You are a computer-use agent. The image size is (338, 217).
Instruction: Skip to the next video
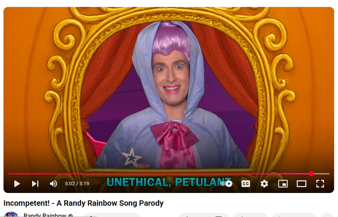click(x=35, y=184)
